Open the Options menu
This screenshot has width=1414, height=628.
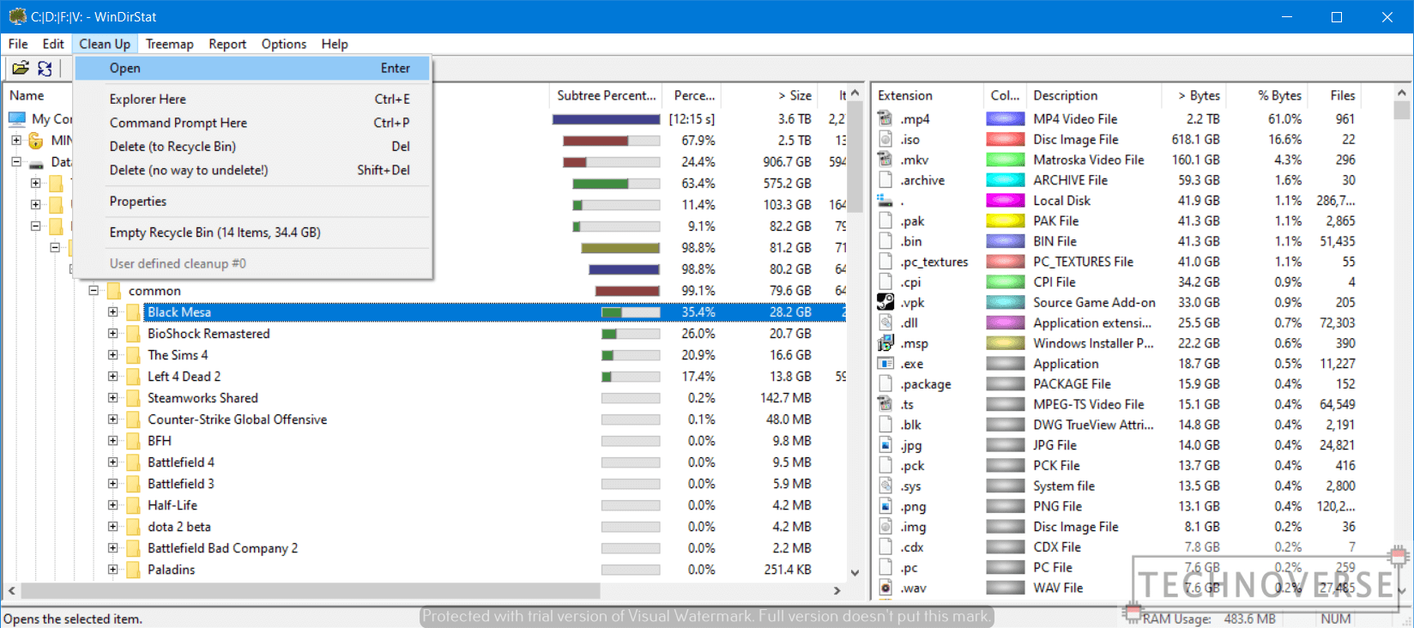[284, 44]
